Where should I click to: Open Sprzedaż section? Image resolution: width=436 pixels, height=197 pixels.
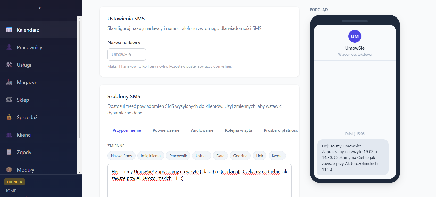(38, 117)
